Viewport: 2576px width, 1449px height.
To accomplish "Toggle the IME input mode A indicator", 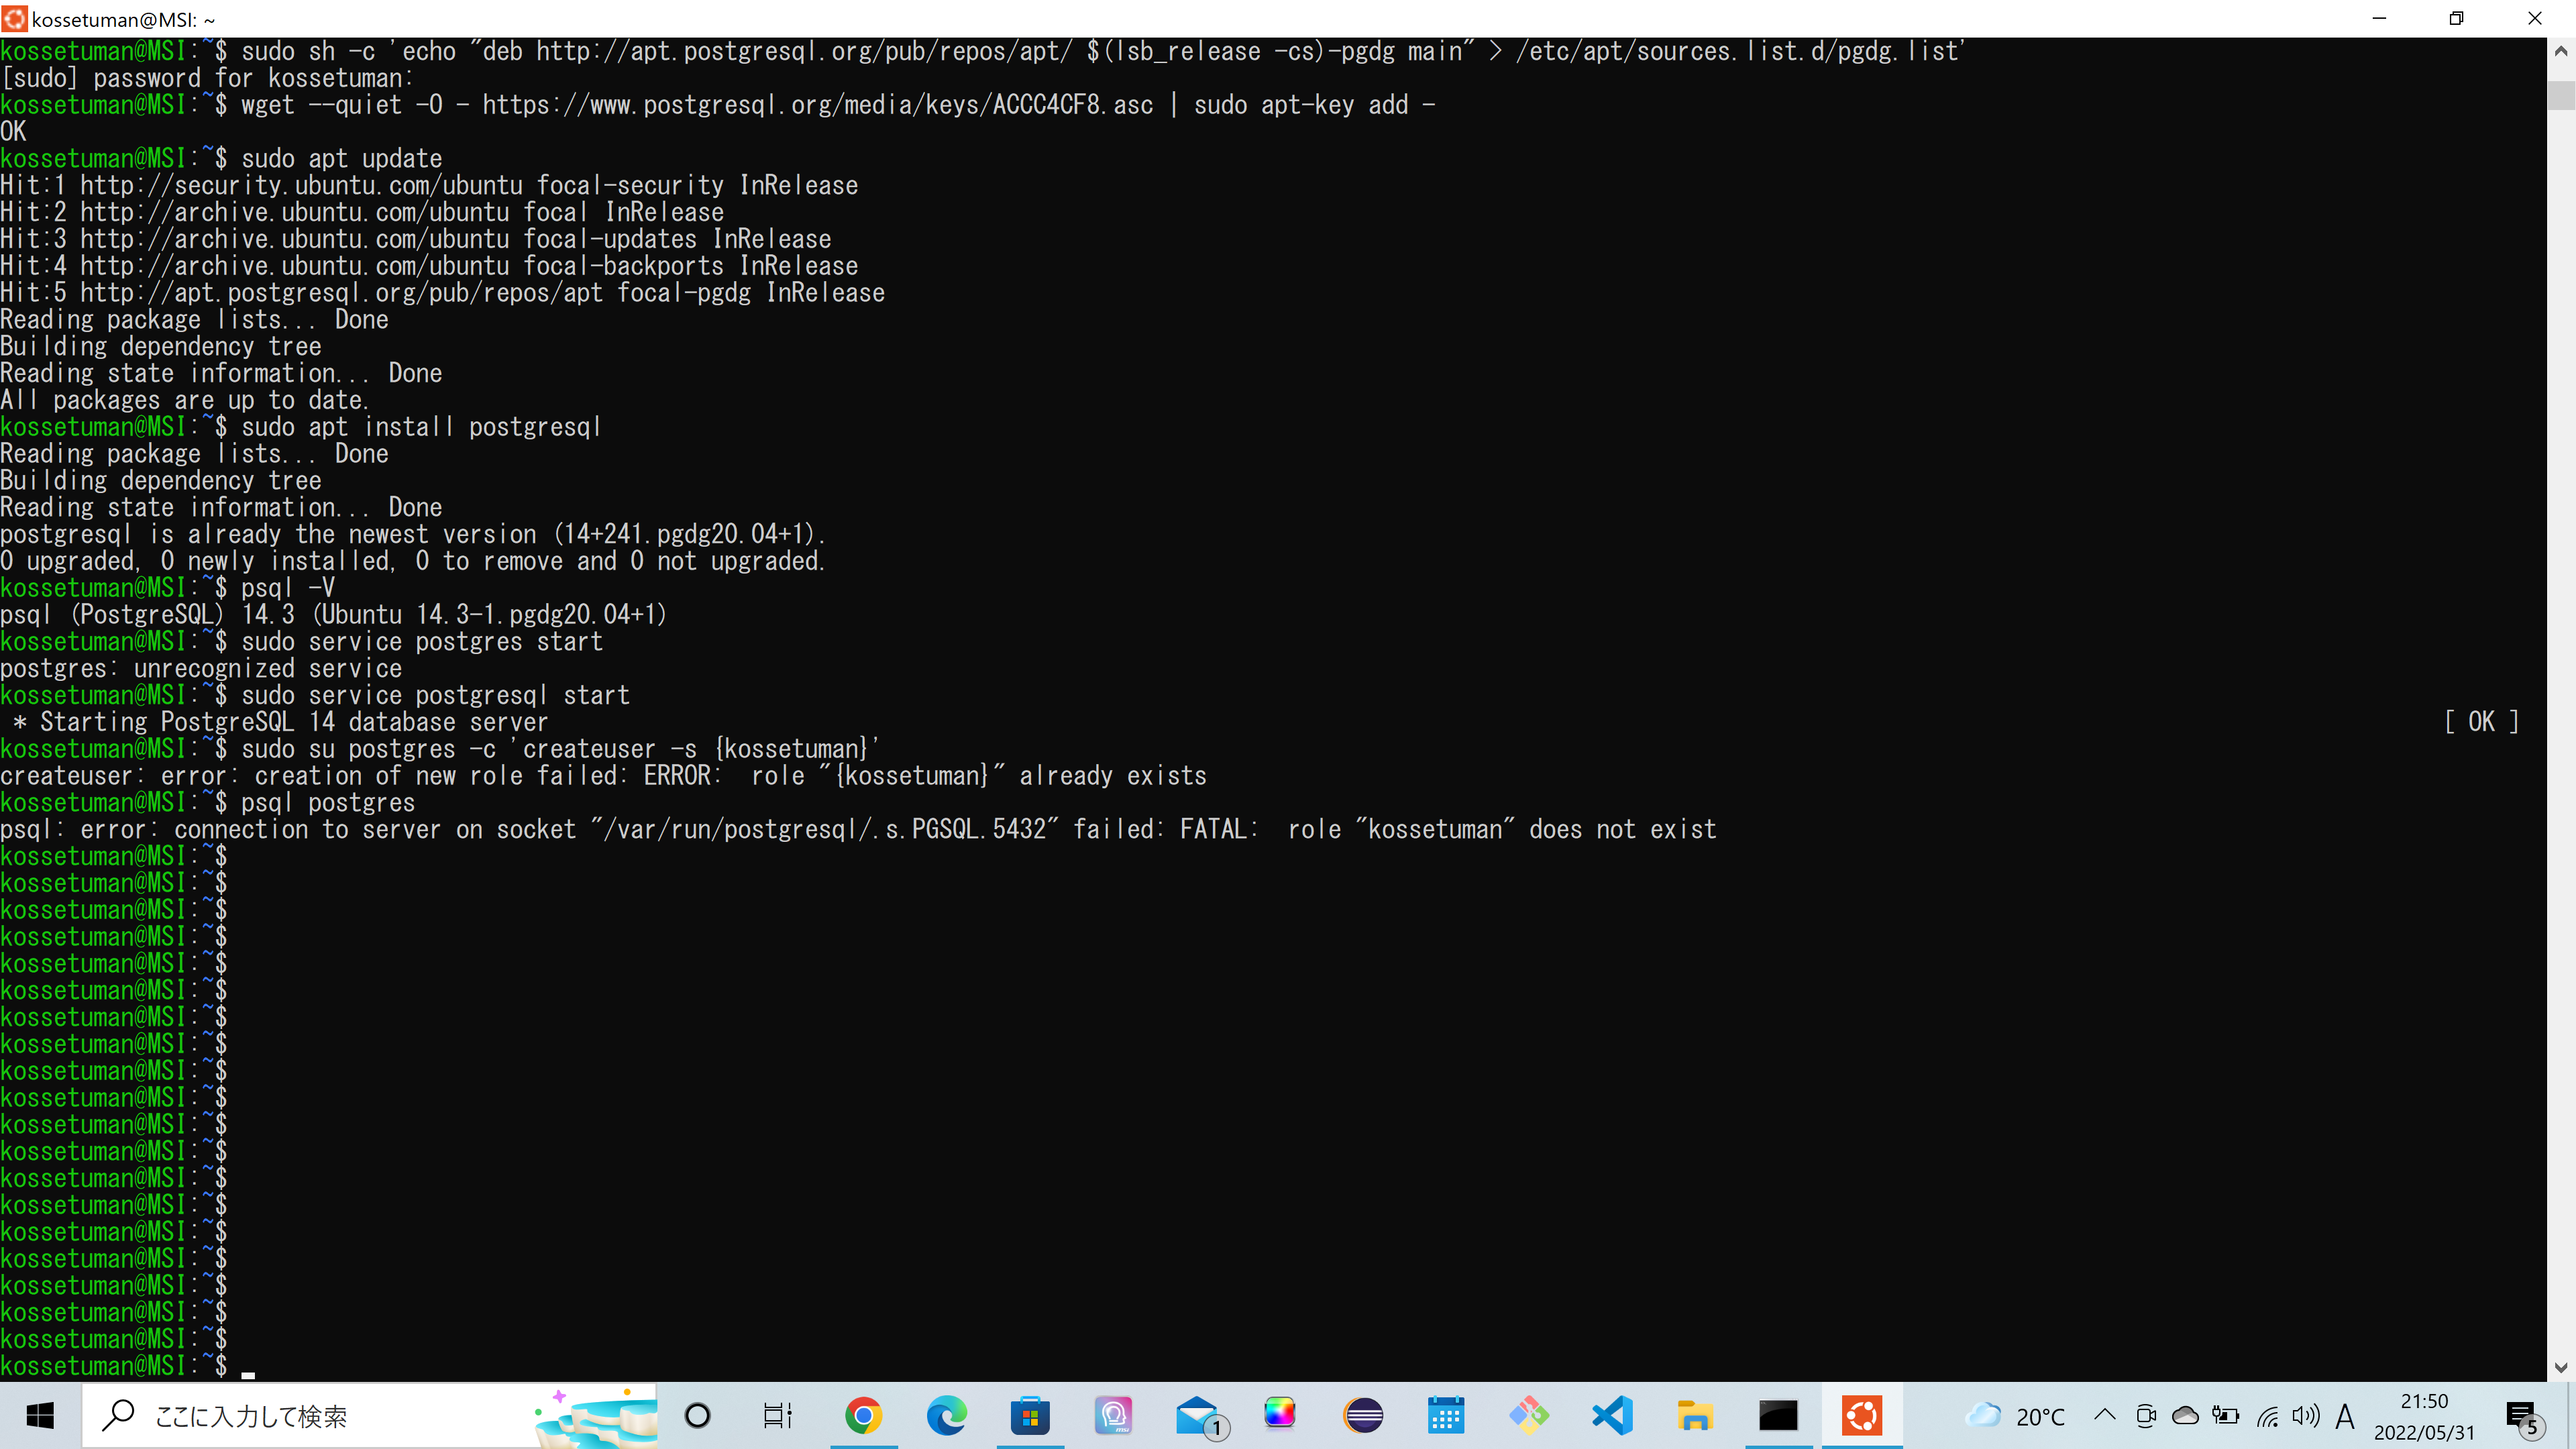I will 2345,1416.
